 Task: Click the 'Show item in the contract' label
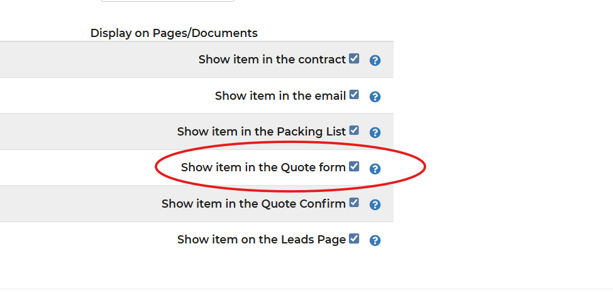tap(272, 60)
